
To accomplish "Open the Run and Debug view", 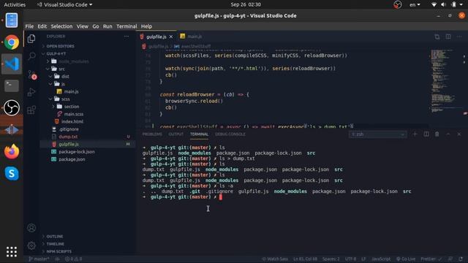I will 31,92.
